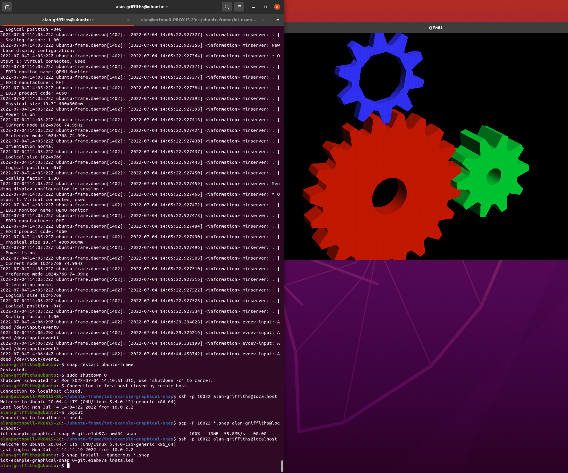The width and height of the screenshot is (568, 473).
Task: Open the terminal search tool
Action: (227, 7)
